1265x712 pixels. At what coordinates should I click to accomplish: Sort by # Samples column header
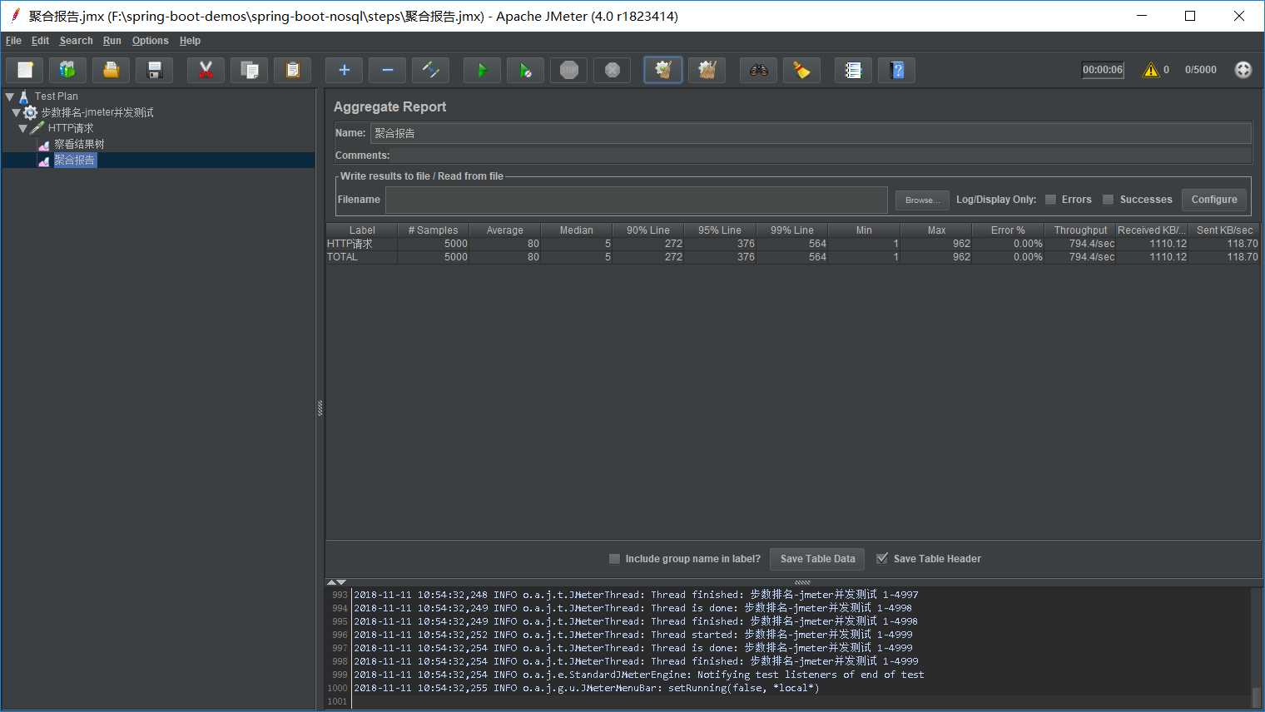click(433, 230)
